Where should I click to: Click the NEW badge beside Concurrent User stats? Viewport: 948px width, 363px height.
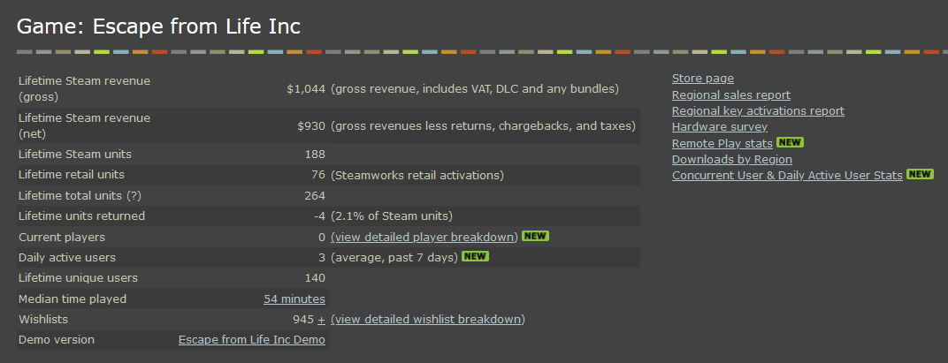[921, 174]
